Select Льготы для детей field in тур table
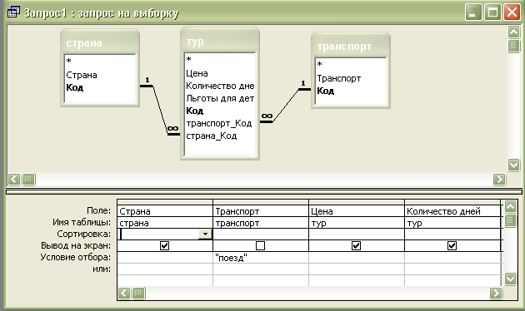This screenshot has width=525, height=311. pos(220,98)
